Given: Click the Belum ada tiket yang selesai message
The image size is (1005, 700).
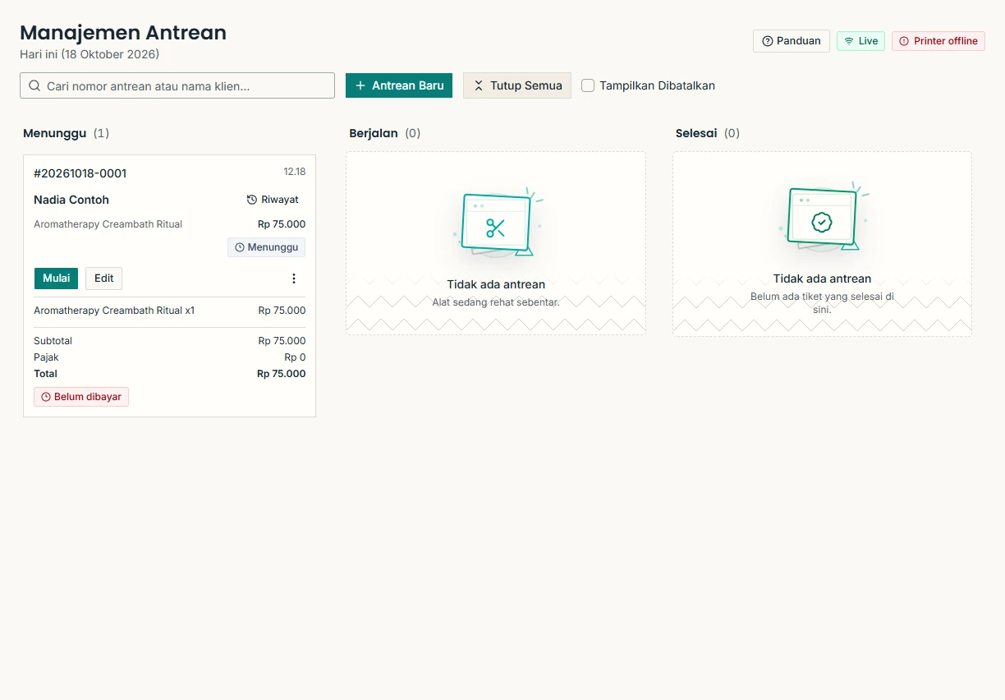Looking at the screenshot, I should [822, 303].
